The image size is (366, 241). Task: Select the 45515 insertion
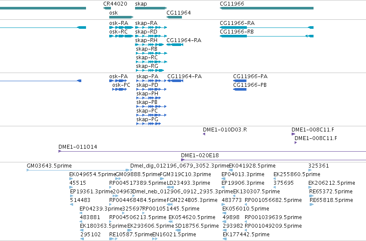pyautogui.click(x=71, y=187)
